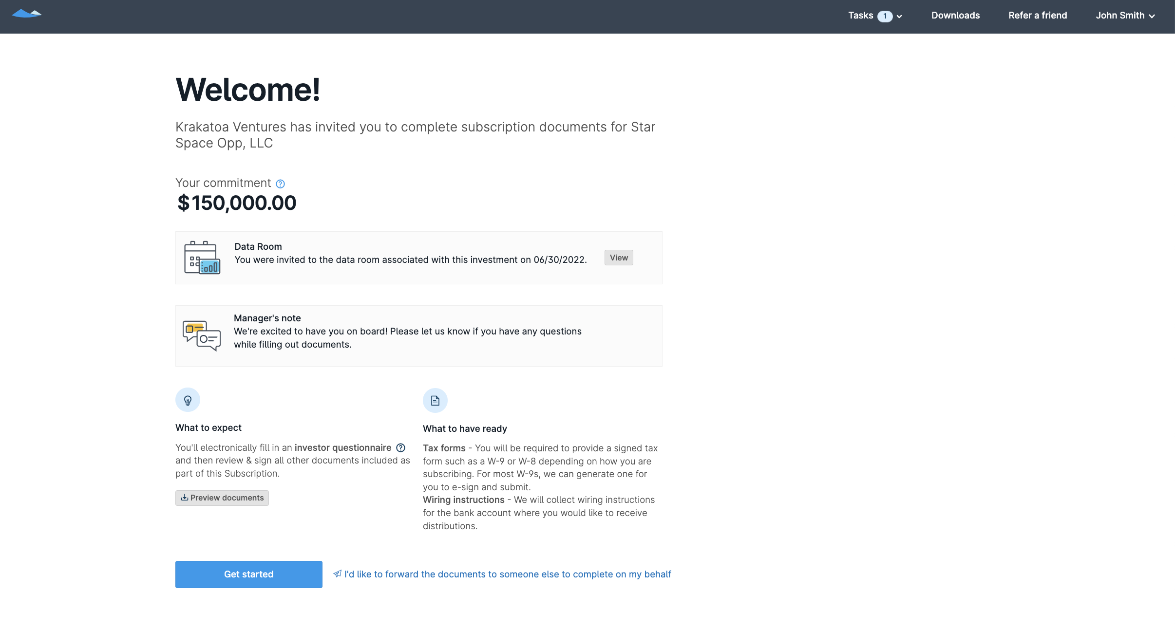Screen dimensions: 1175x630
Task: Click the download icon inside Preview documents button
Action: coord(185,498)
